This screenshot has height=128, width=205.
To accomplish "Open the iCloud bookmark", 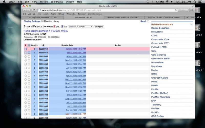I will pos(61,14).
